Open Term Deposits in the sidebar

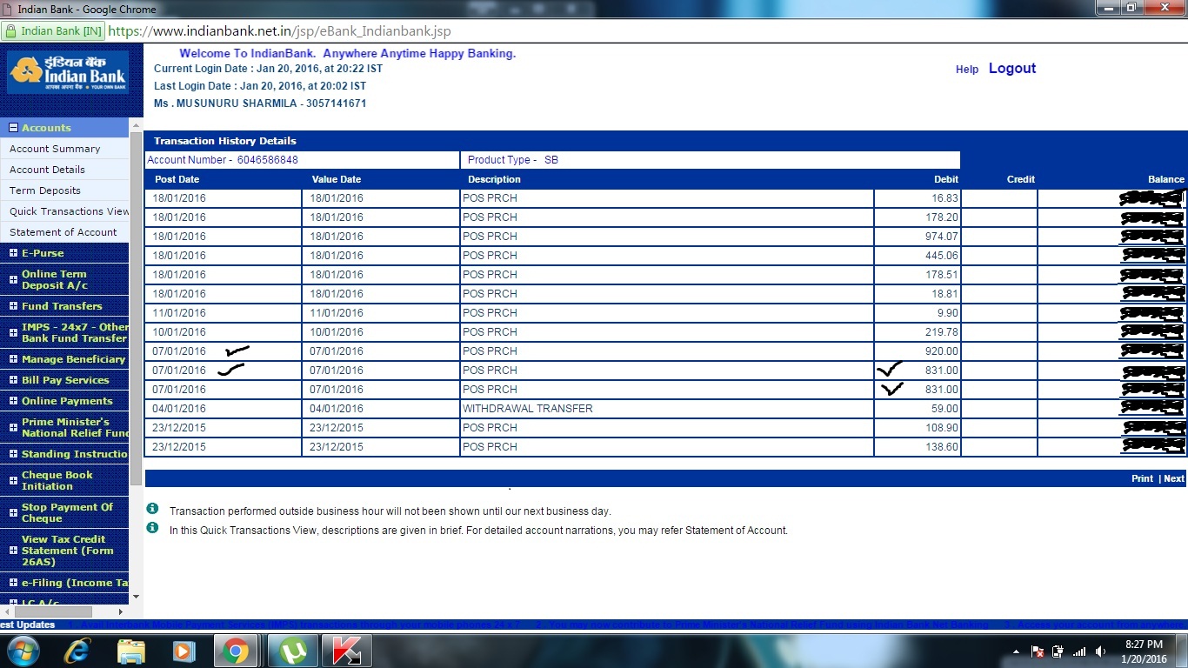45,190
